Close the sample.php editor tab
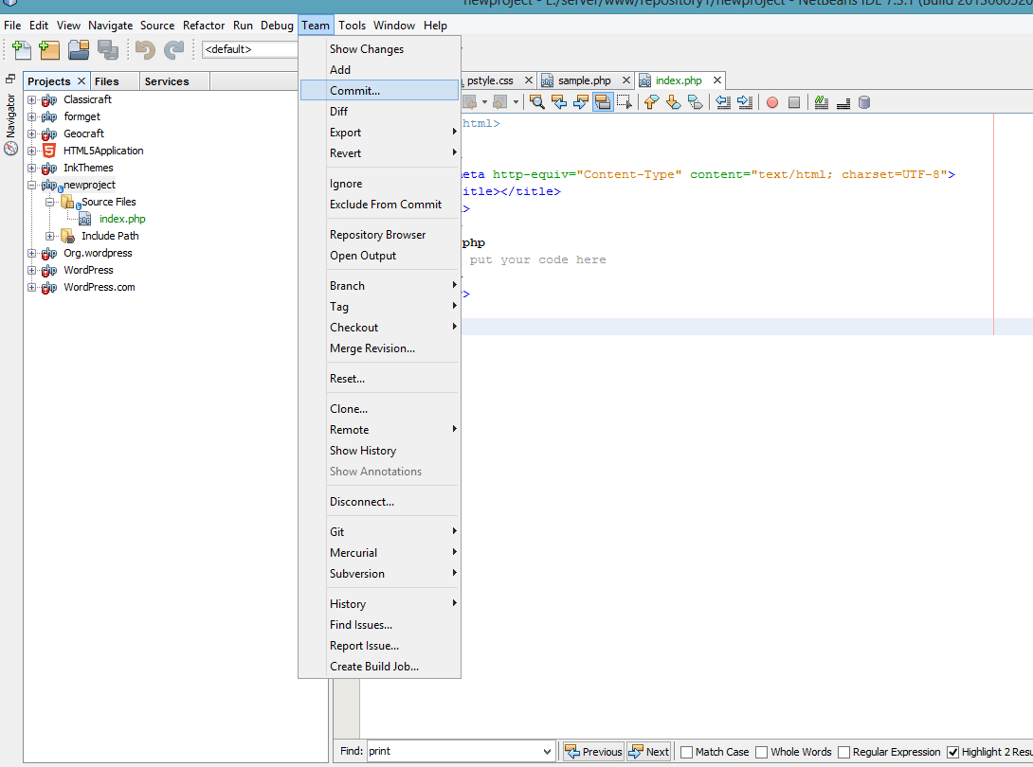Image resolution: width=1033 pixels, height=767 pixels. click(x=625, y=80)
